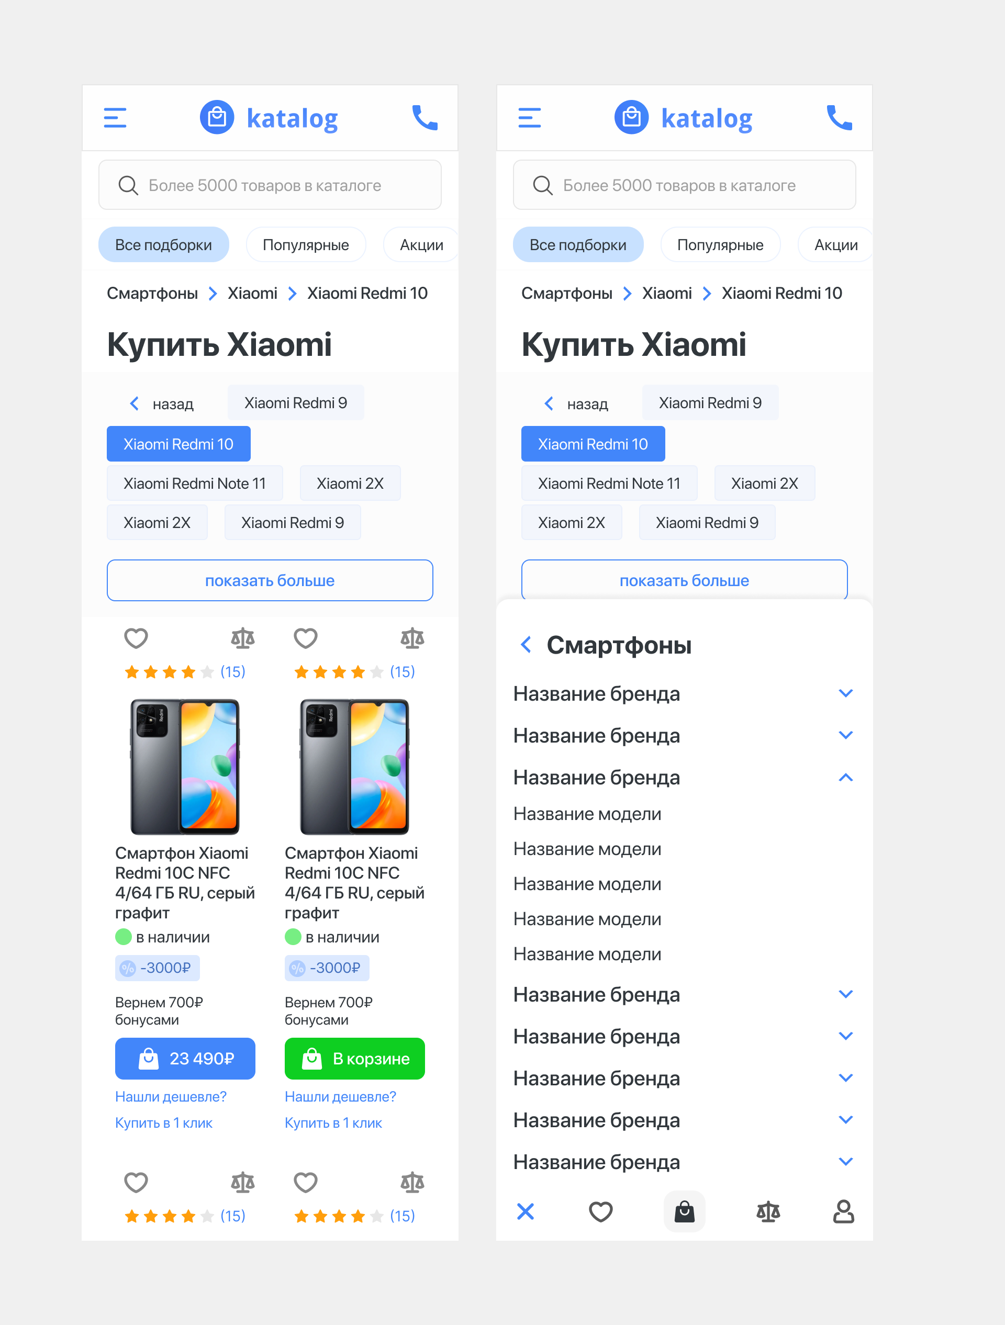Expand the first "Название бренда" chevron
1005x1325 pixels.
845,694
